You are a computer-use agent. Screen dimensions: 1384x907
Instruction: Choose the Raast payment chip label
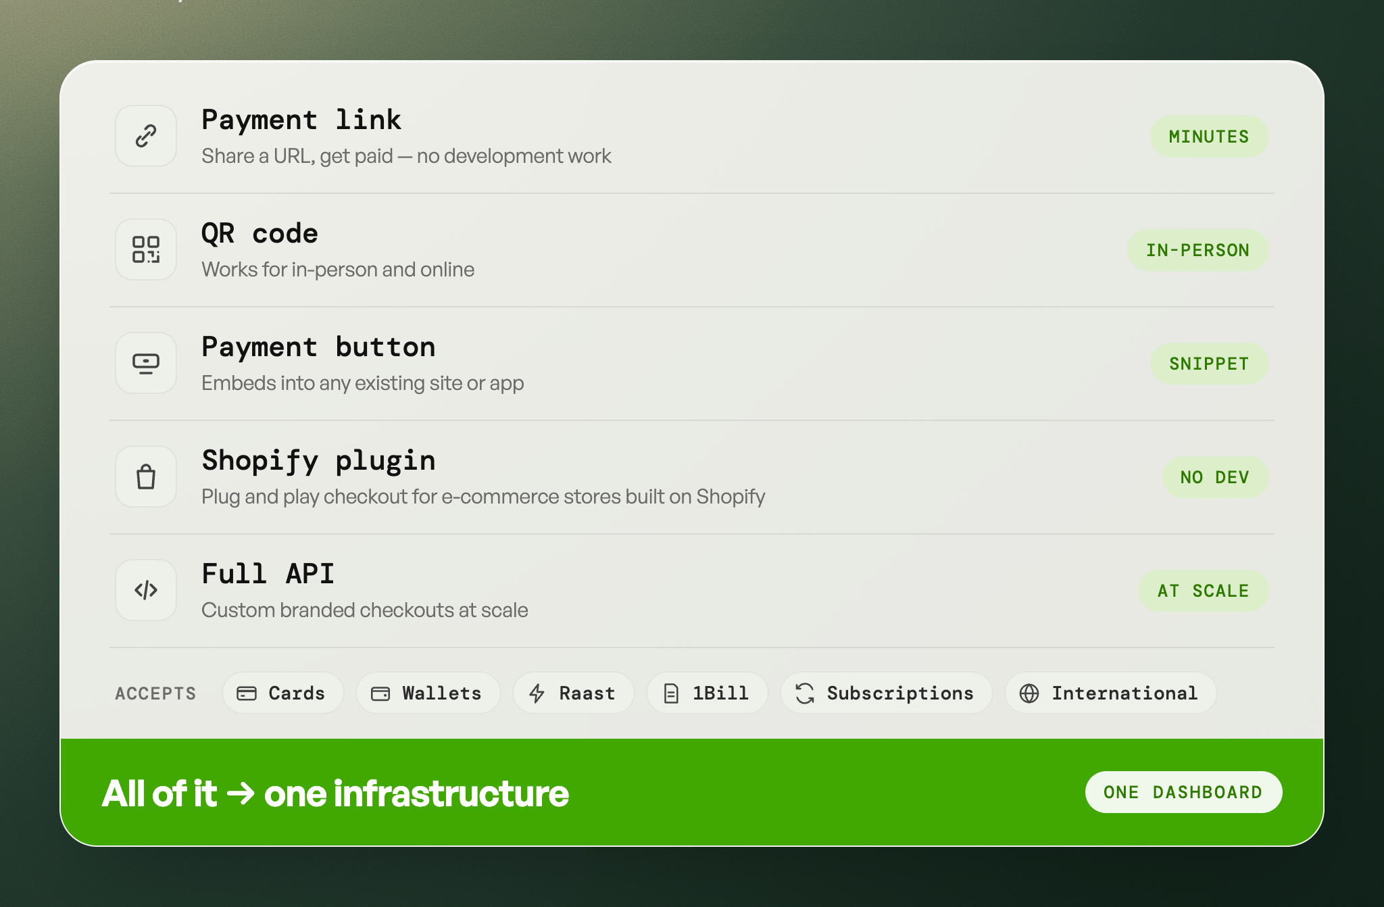[x=587, y=693]
